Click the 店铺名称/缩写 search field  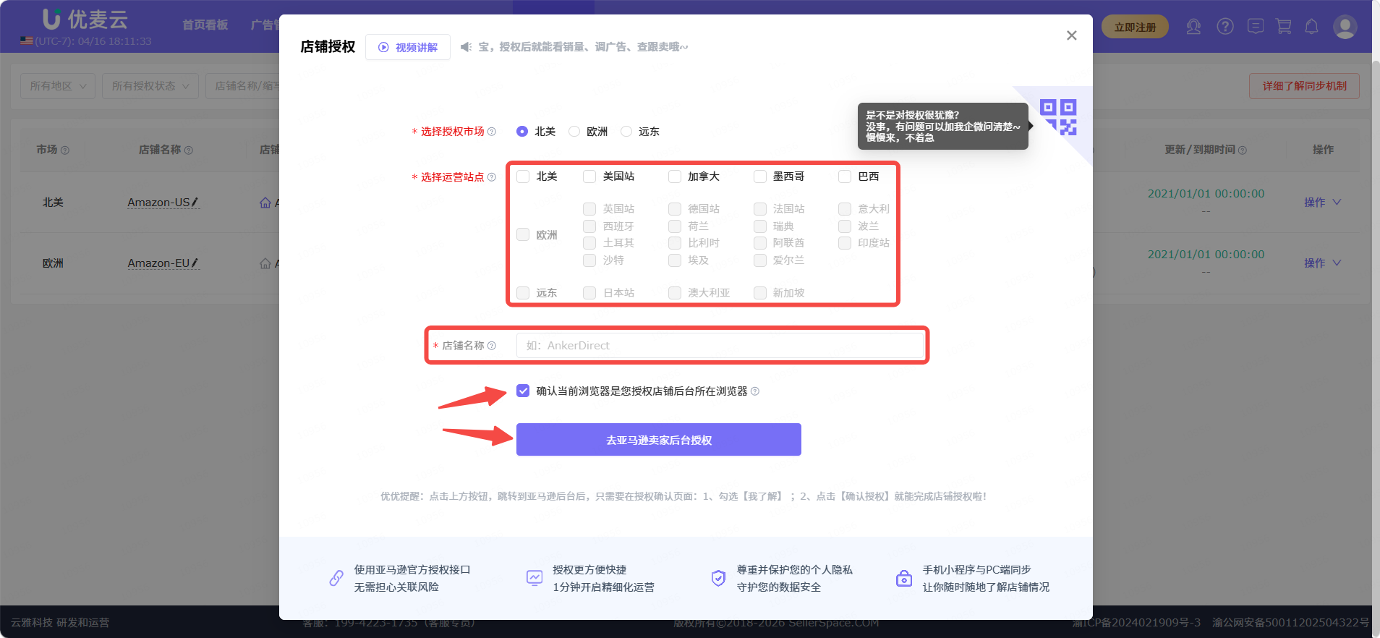(243, 86)
